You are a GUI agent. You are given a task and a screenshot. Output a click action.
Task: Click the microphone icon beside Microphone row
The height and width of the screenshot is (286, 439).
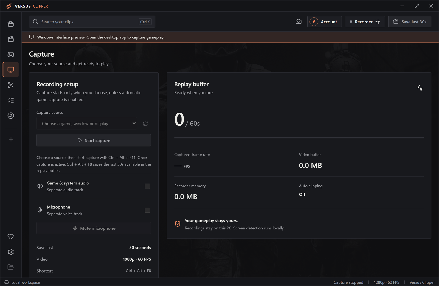[x=40, y=210]
